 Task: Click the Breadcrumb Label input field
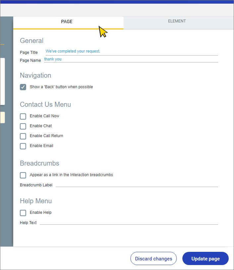pyautogui.click(x=137, y=184)
